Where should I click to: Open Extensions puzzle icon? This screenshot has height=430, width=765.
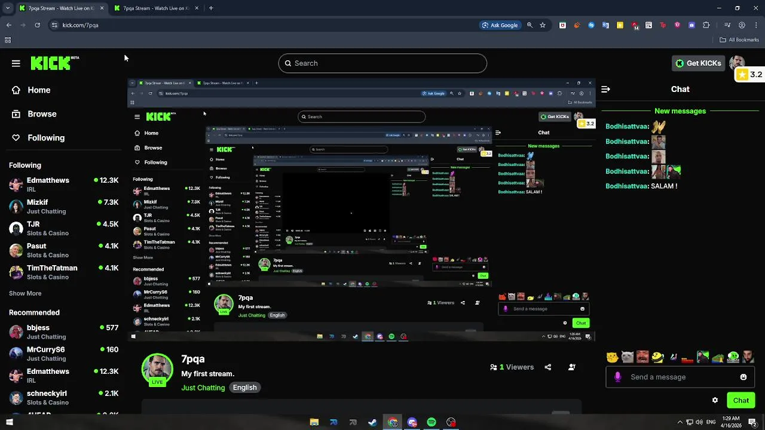[706, 25]
